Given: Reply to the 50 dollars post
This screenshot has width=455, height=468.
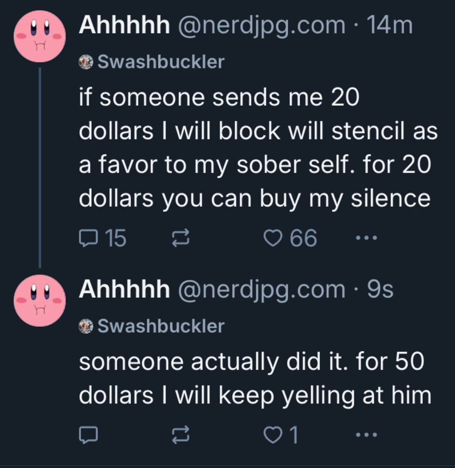Looking at the screenshot, I should pyautogui.click(x=88, y=434).
